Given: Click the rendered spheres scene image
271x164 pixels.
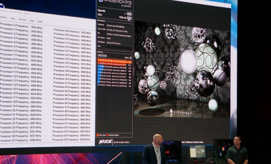Looking at the screenshot, I should pos(182,70).
